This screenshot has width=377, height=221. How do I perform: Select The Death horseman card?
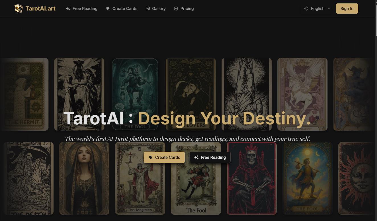(x=28, y=178)
